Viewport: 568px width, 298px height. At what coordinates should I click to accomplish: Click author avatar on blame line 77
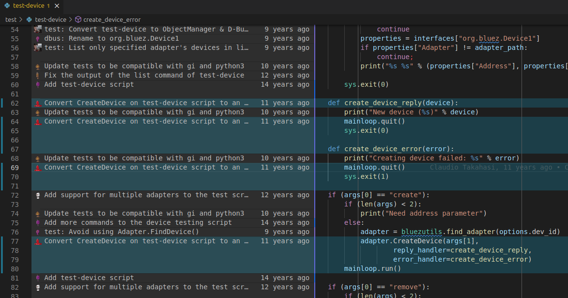pyautogui.click(x=38, y=241)
